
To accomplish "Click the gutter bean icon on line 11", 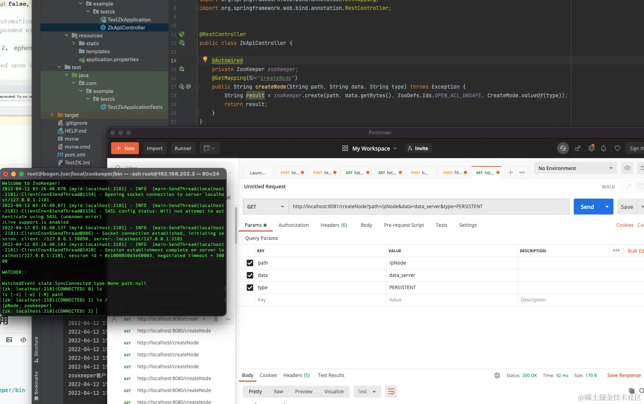I will (182, 34).
